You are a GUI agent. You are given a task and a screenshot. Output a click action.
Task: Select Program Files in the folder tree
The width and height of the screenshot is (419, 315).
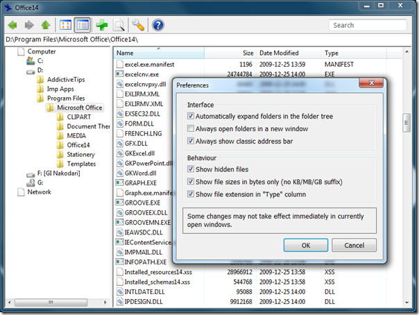(x=66, y=99)
